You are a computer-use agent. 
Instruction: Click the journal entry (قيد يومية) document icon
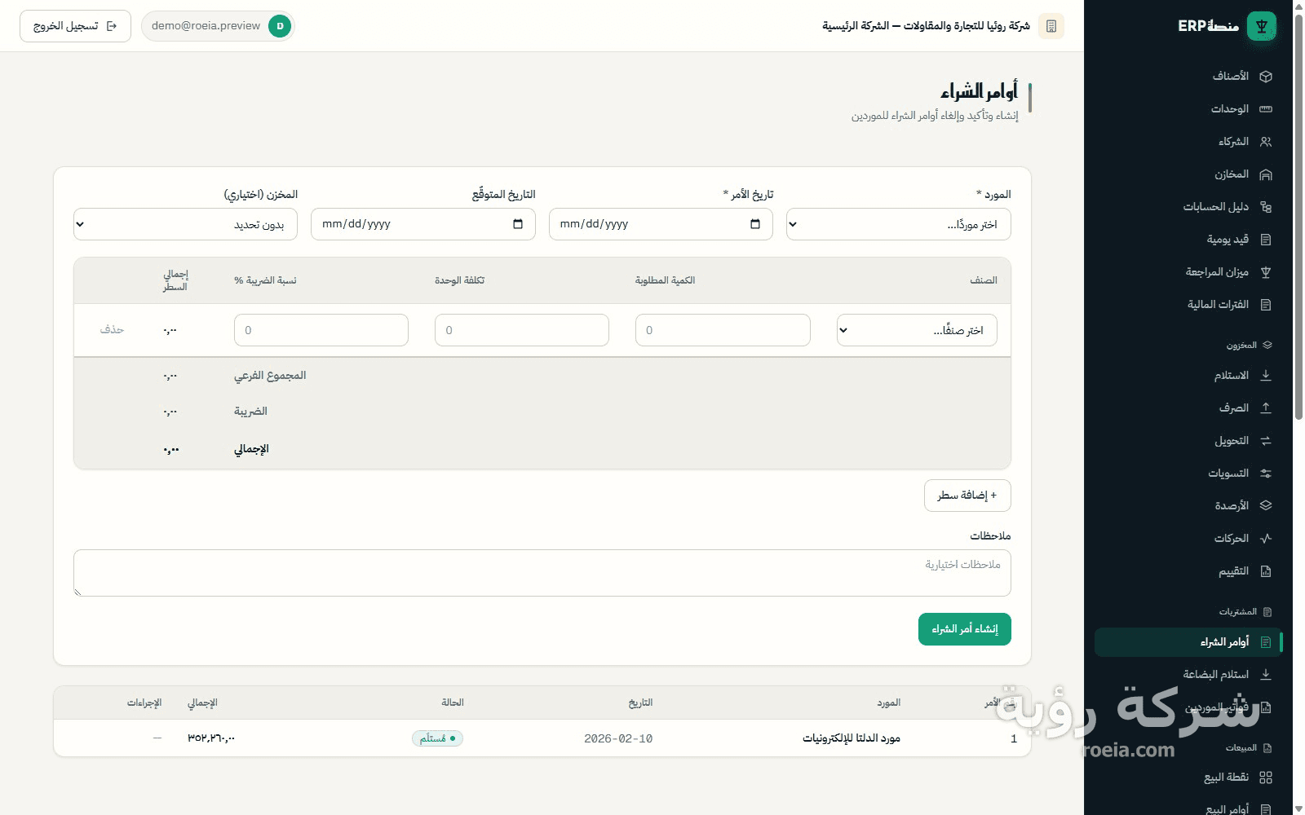(x=1266, y=240)
